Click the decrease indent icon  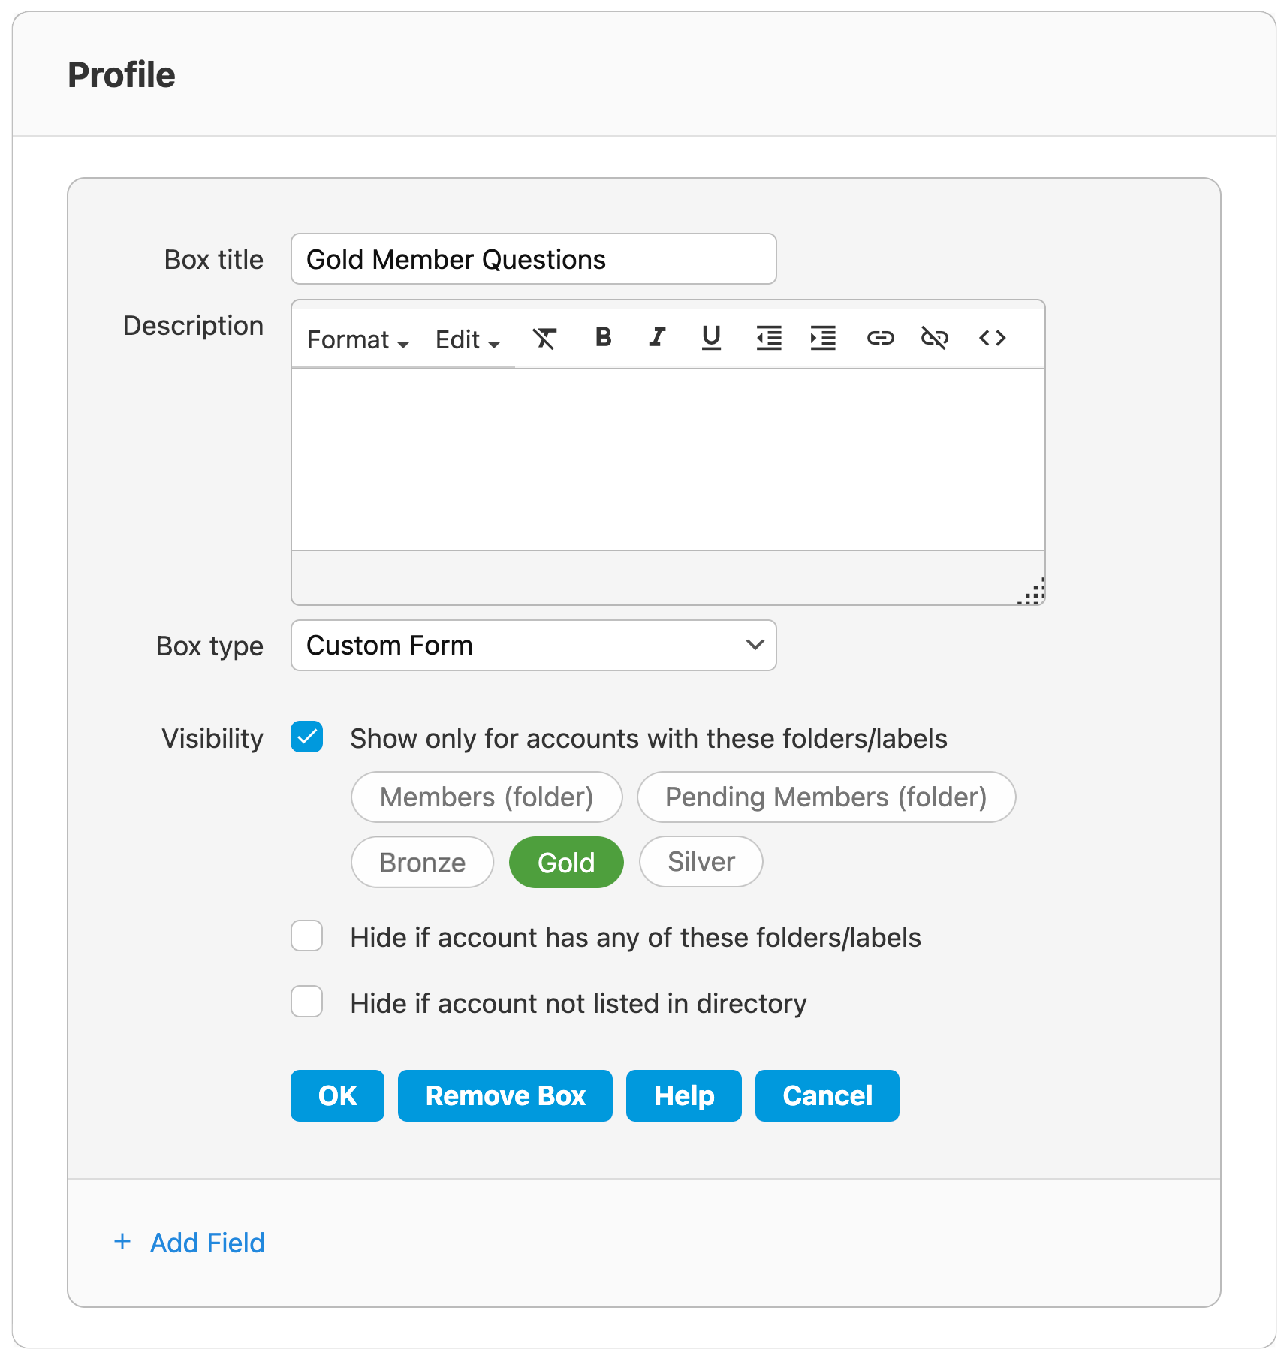tap(769, 338)
